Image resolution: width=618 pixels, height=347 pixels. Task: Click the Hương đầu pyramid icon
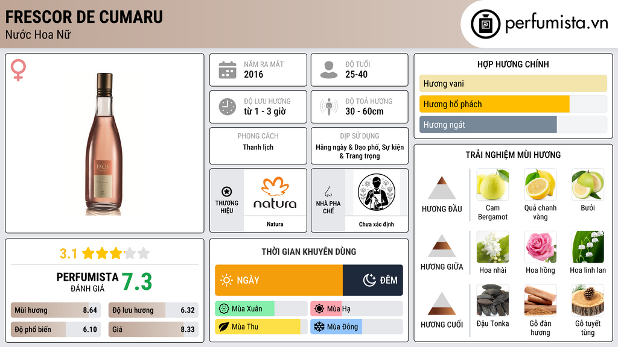[x=442, y=188]
